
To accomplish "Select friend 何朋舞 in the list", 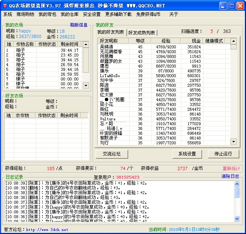I will click(164, 56).
